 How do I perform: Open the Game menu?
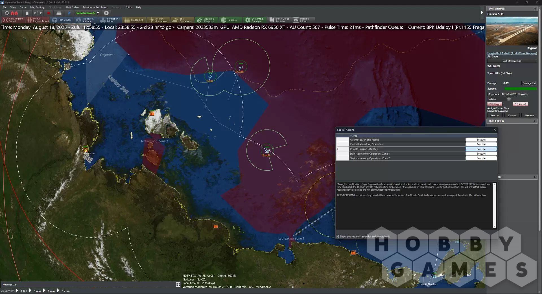click(23, 7)
